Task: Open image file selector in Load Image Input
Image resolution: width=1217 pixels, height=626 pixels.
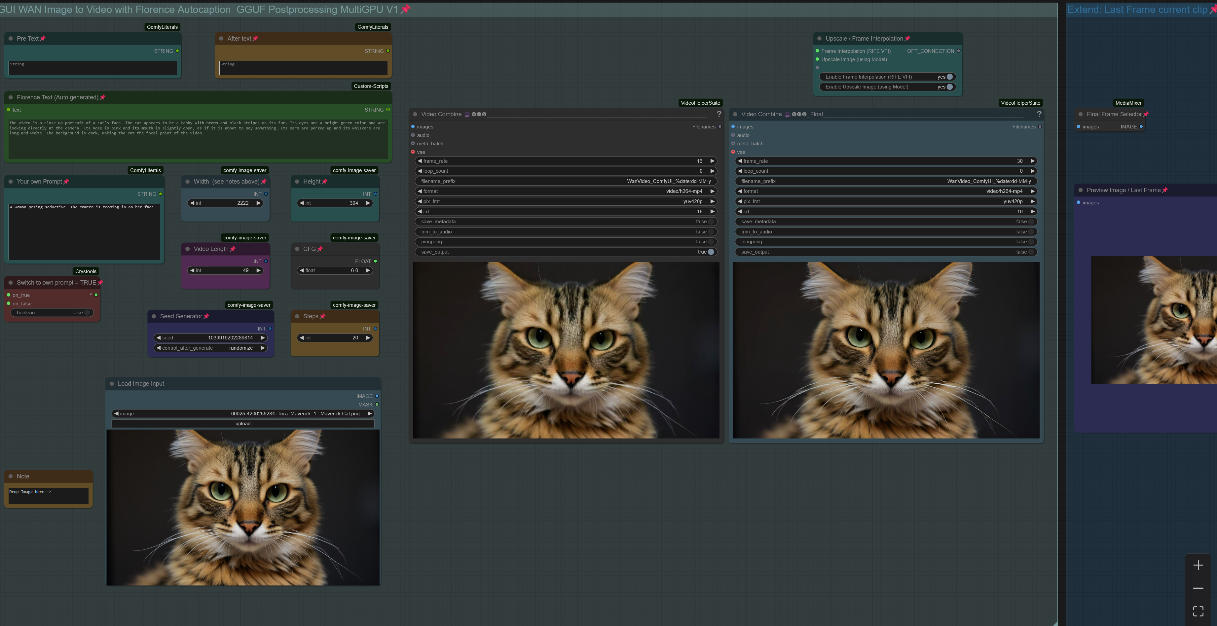Action: [243, 414]
